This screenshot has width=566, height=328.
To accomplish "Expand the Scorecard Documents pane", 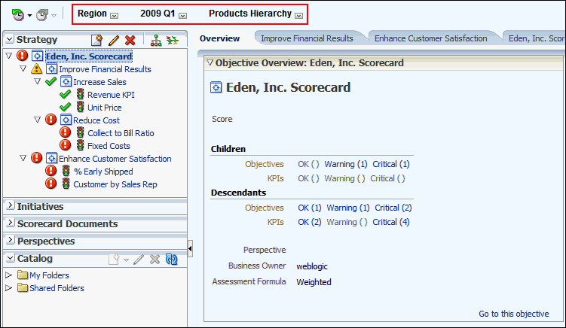I will pyautogui.click(x=10, y=223).
